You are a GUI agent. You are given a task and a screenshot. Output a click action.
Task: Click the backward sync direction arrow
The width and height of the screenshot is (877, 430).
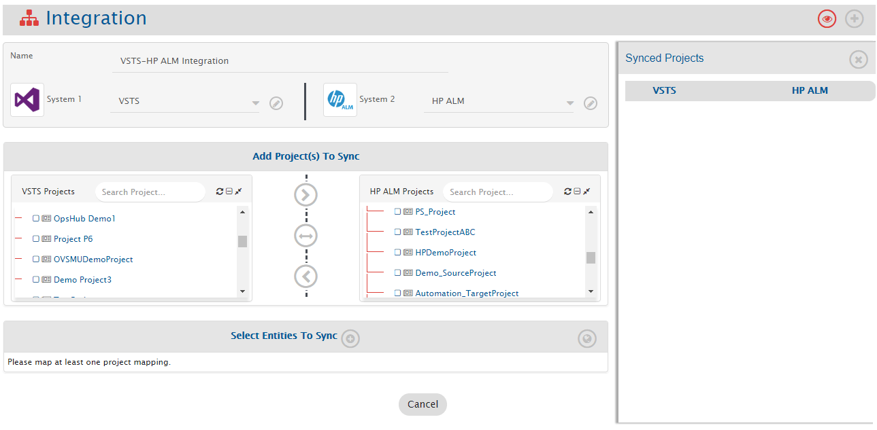306,276
